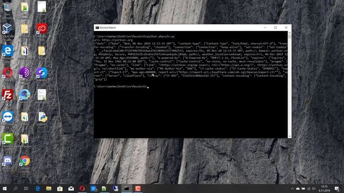Select the folder icon below Adobe Creative Cloud

click(42, 51)
